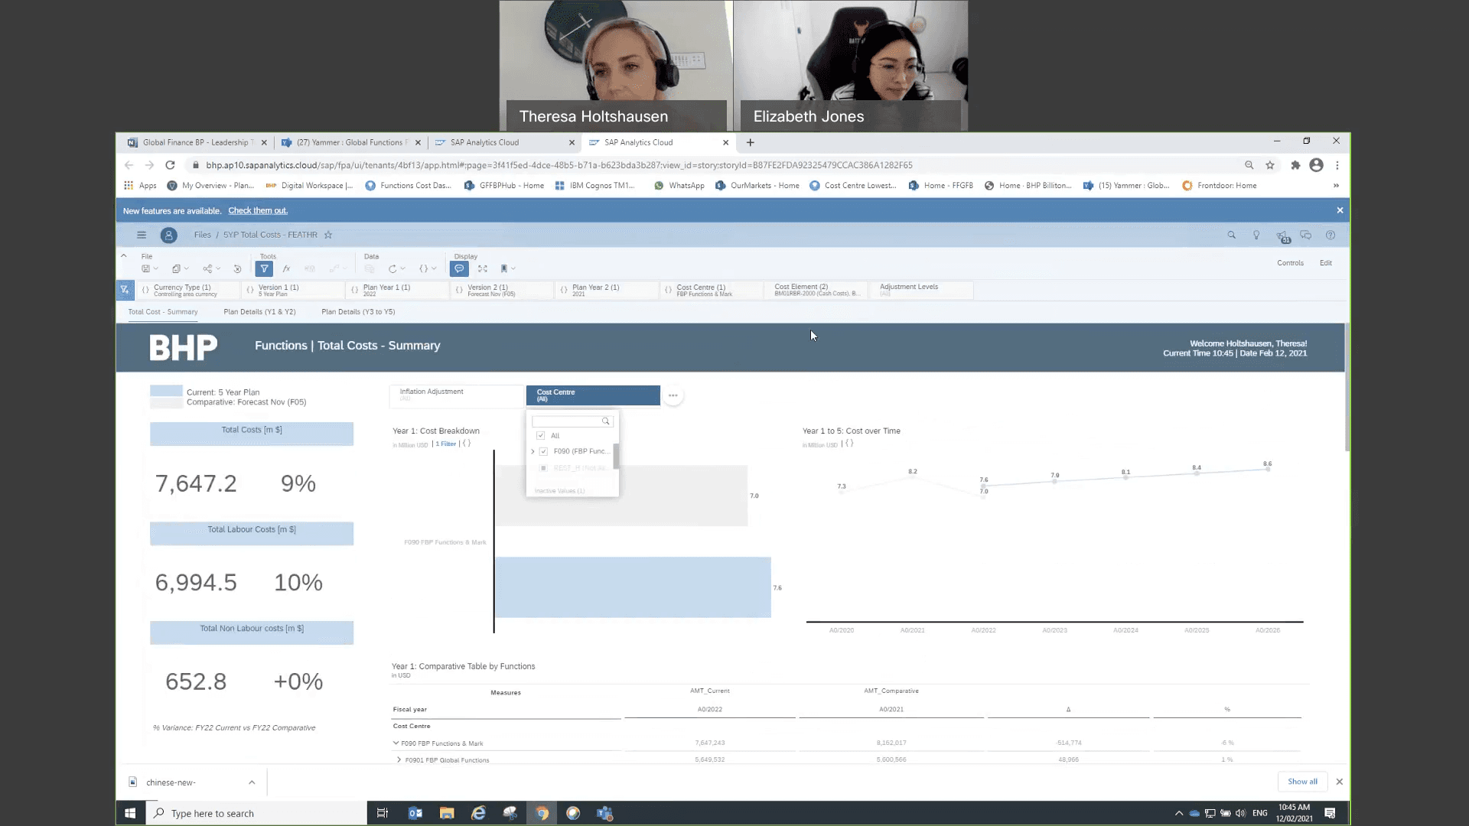Image resolution: width=1469 pixels, height=826 pixels.
Task: Mark story as favorite with star
Action: pyautogui.click(x=328, y=235)
